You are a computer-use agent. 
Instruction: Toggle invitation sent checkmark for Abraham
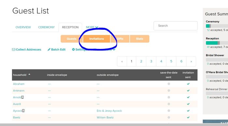188,84
